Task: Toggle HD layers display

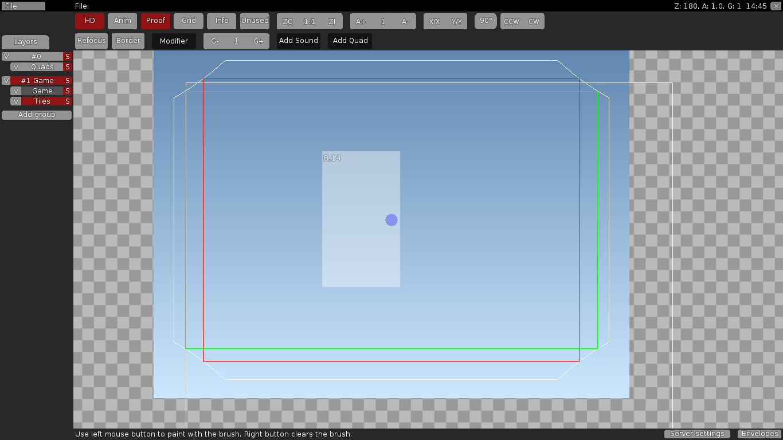Action: (89, 21)
